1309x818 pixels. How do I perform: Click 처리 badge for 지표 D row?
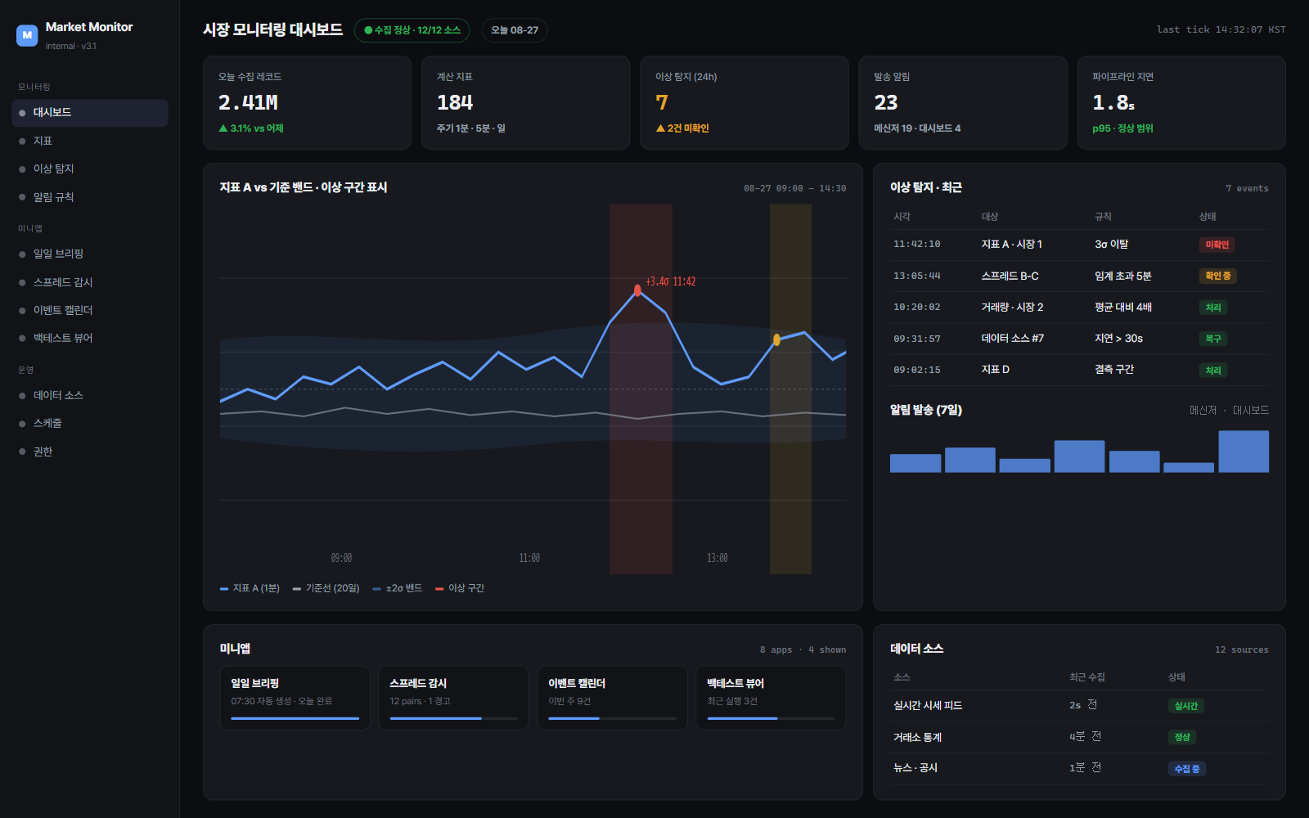click(x=1213, y=371)
